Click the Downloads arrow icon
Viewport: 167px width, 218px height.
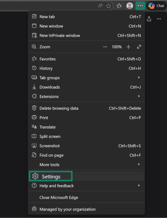[34, 87]
